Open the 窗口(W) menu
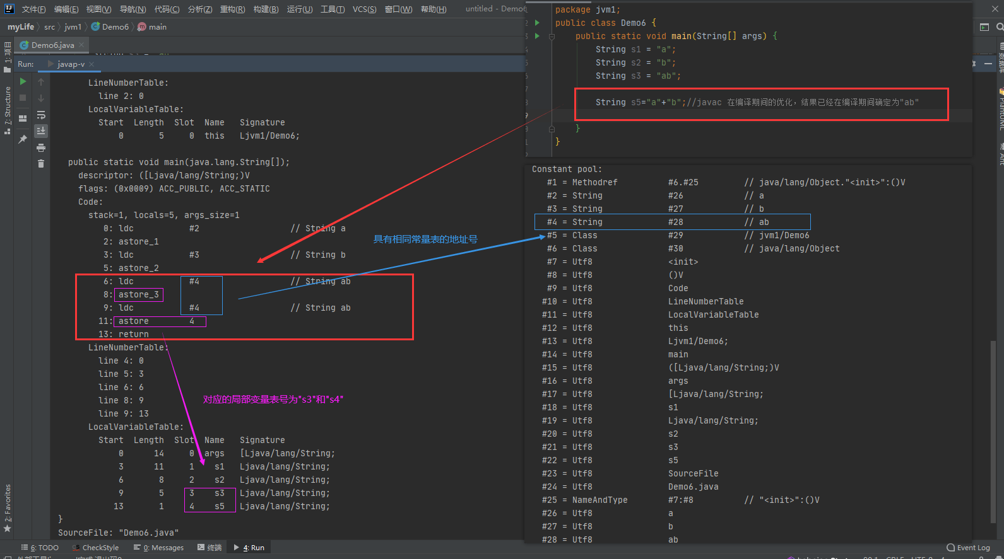The image size is (1004, 559). click(x=398, y=9)
